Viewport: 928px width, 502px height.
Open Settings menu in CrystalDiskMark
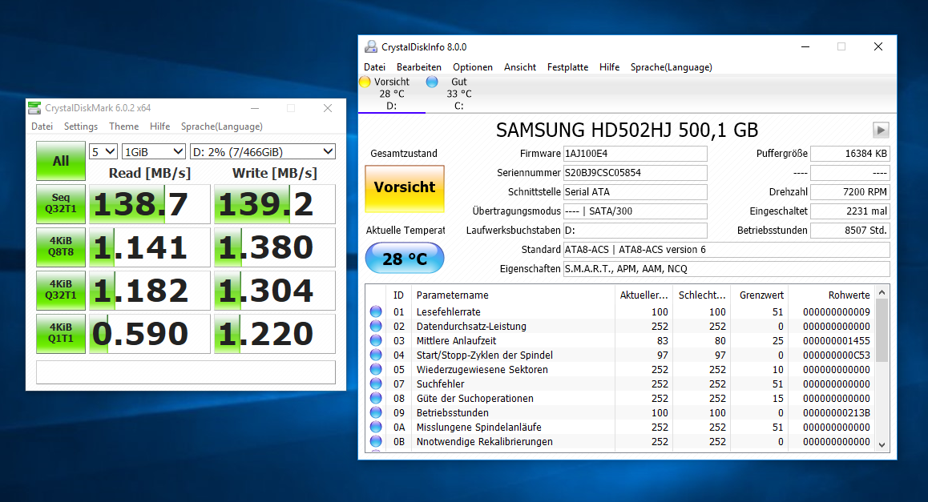[x=80, y=127]
